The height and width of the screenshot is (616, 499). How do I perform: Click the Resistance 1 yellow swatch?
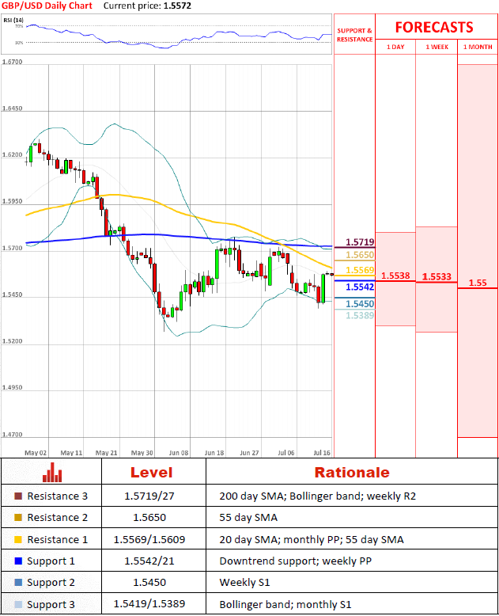pos(18,539)
